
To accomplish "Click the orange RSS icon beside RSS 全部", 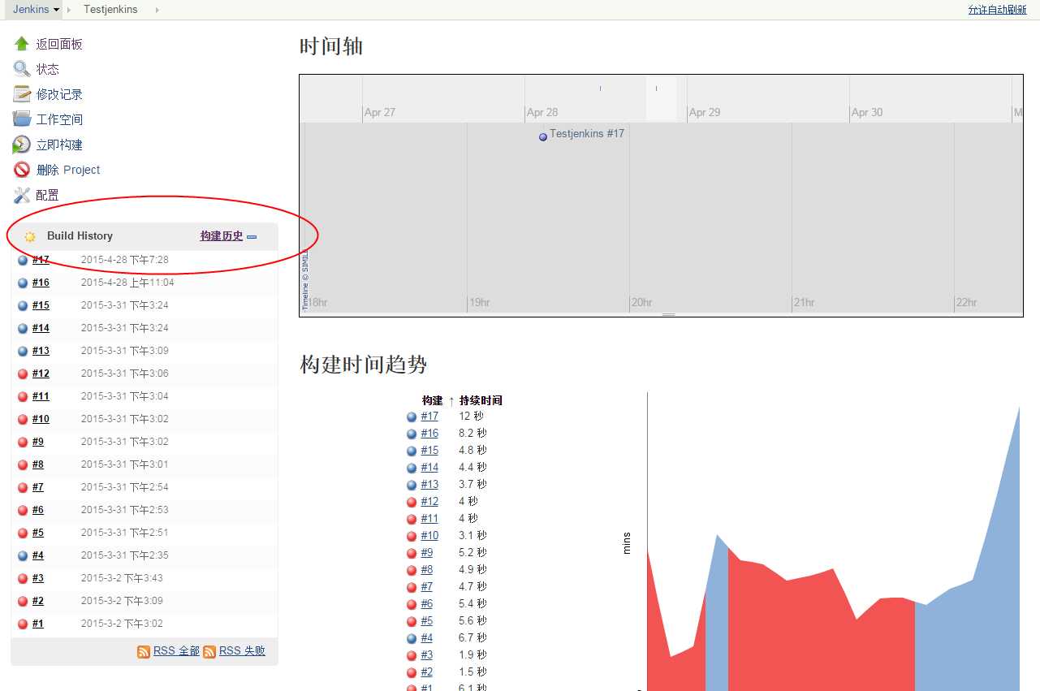I will (144, 652).
